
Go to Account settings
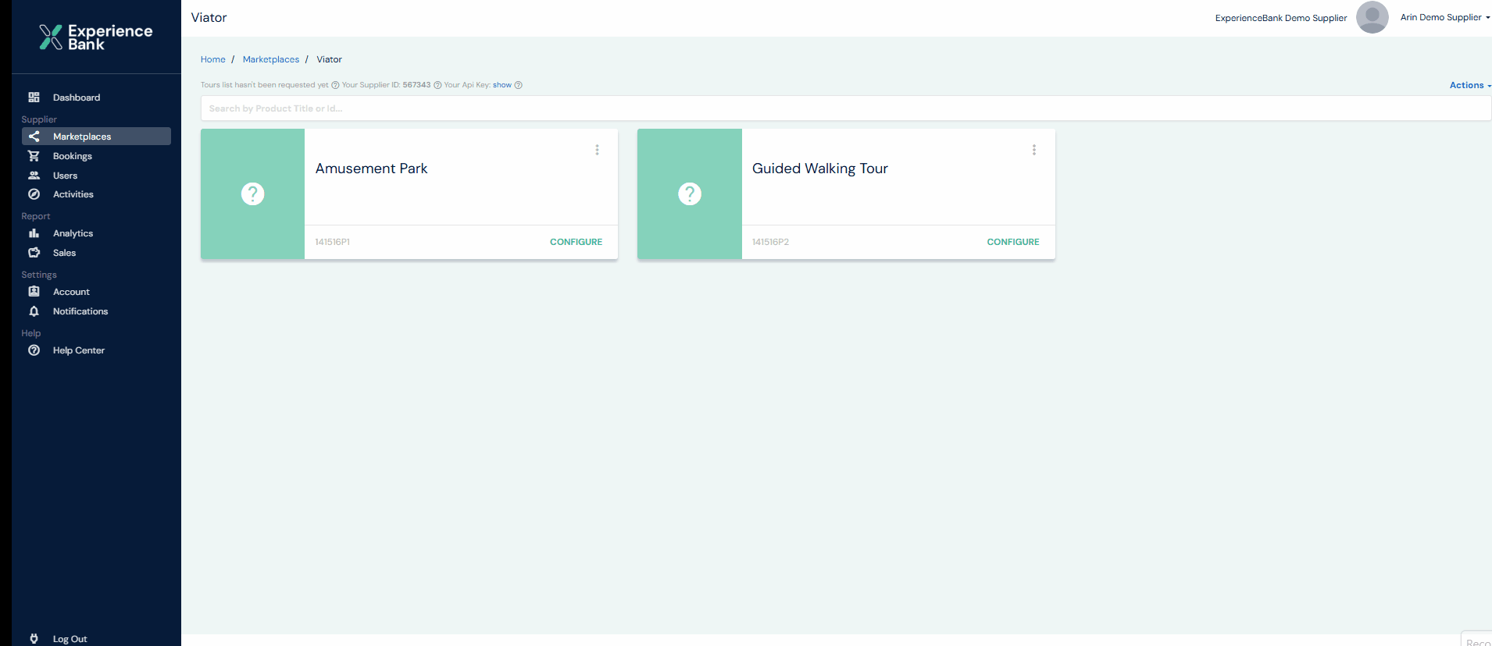[71, 292]
